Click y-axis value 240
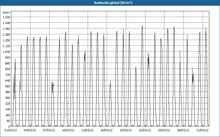 point(8,109)
